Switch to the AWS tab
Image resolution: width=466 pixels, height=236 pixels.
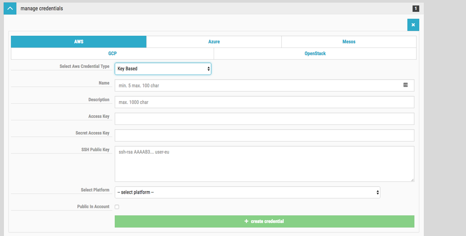[79, 42]
